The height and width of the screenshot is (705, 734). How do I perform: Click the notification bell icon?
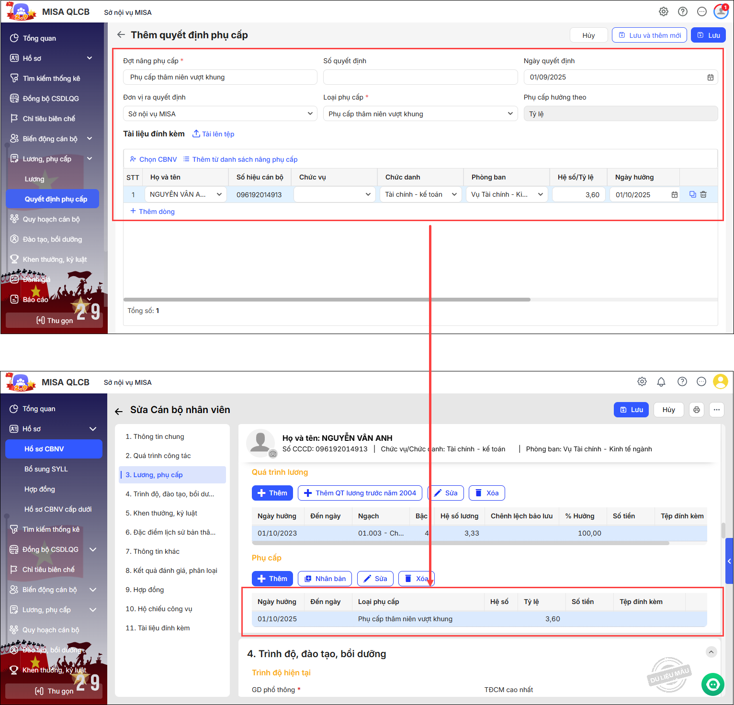[661, 382]
